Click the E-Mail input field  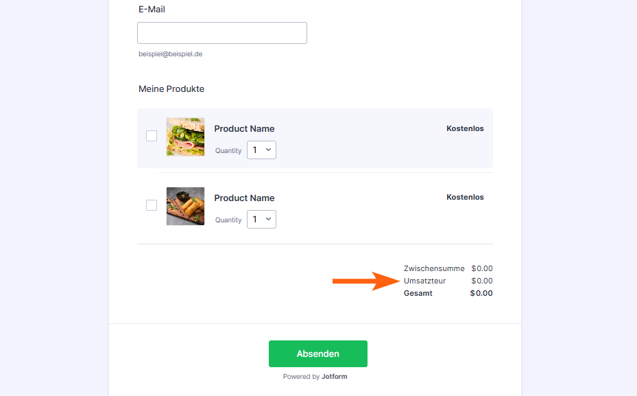[221, 33]
